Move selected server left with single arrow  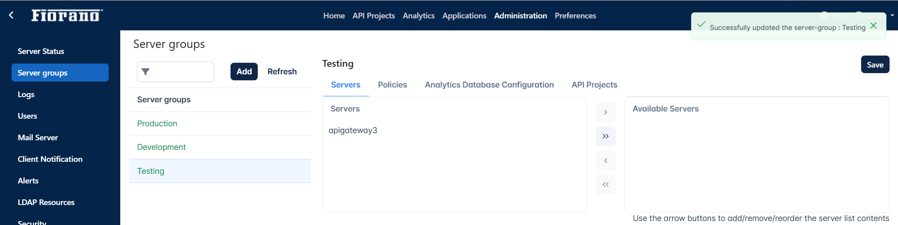606,161
